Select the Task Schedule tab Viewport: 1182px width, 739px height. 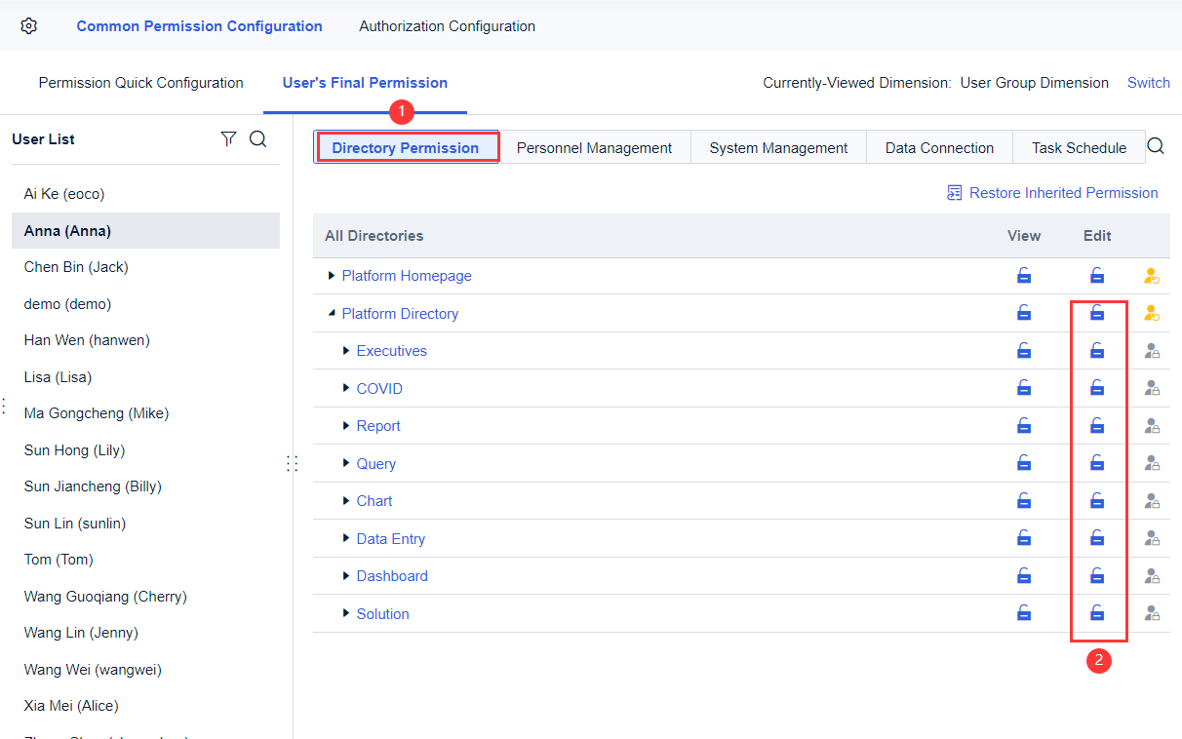1079,148
